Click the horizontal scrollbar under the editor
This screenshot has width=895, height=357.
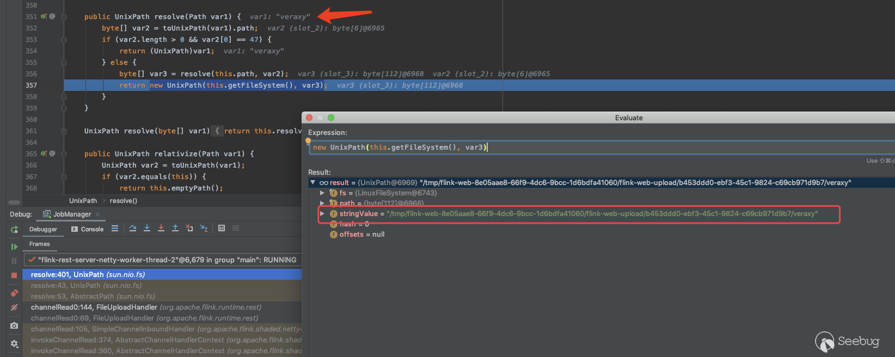pos(14,202)
